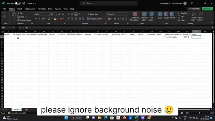Click the AutoSum button
The height and width of the screenshot is (121, 215).
[183, 13]
